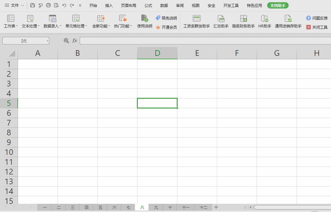Click the first-sheet navigation arrow

(x=6, y=207)
